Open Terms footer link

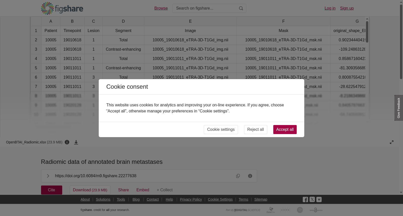pos(243,199)
